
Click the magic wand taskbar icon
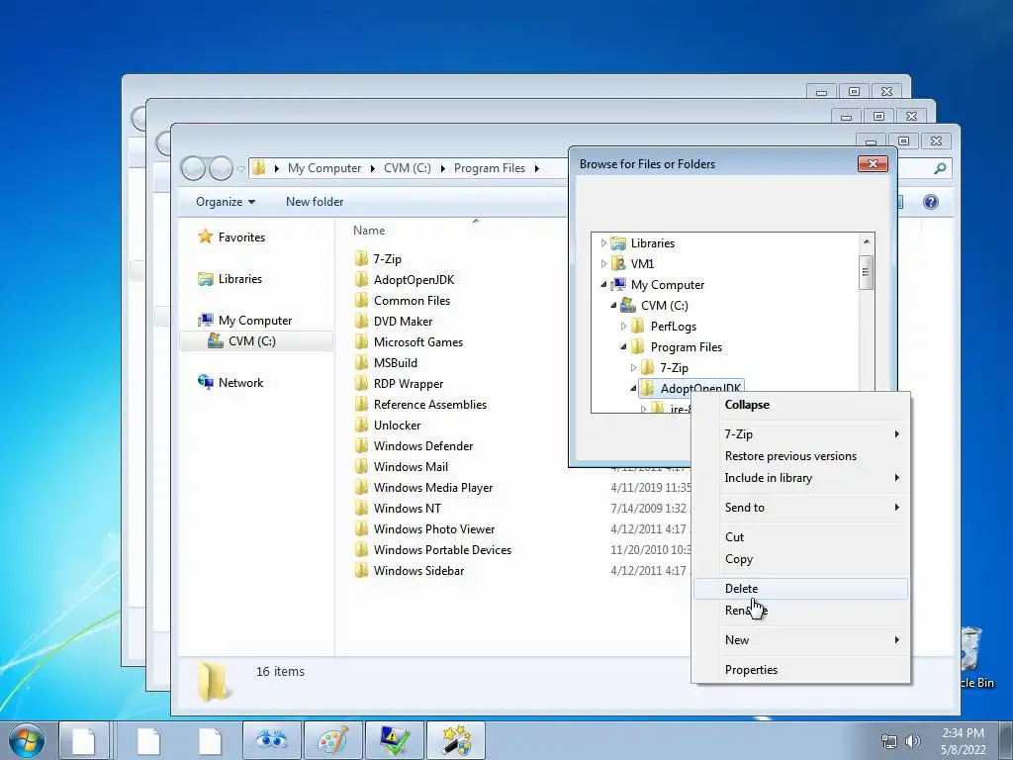pos(455,740)
